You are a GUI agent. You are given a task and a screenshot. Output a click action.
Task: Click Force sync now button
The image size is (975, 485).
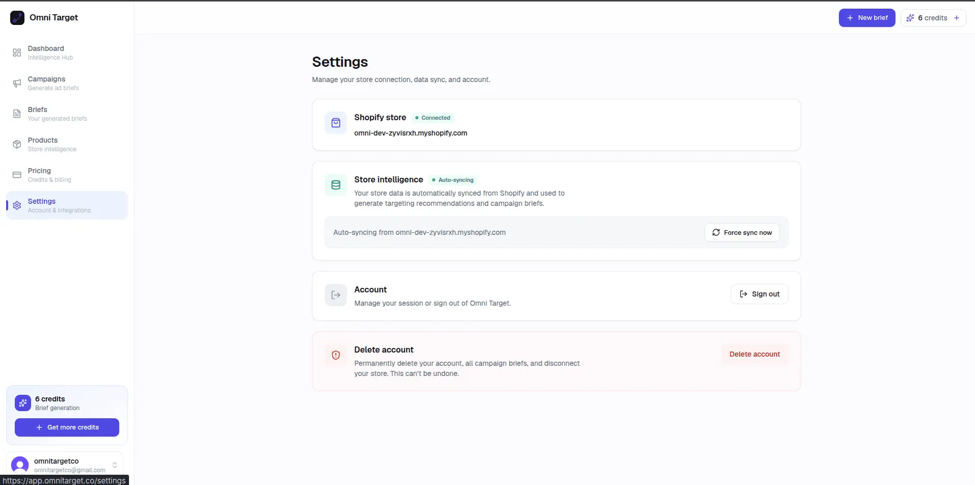coord(742,232)
